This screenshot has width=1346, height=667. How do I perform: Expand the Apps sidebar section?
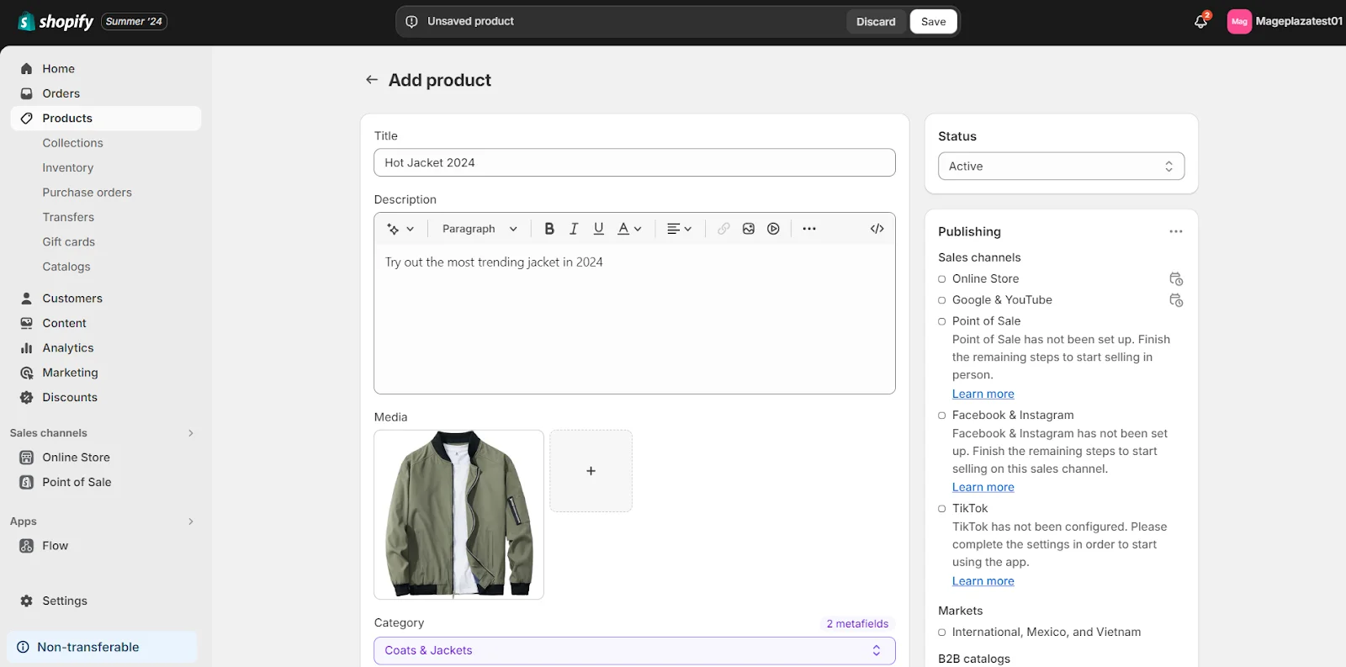point(191,521)
